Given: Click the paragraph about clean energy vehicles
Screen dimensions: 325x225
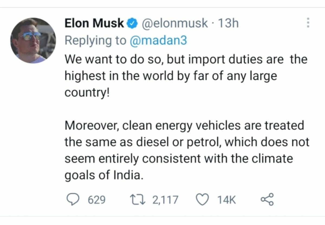Looking at the screenshot, I should coord(187,151).
